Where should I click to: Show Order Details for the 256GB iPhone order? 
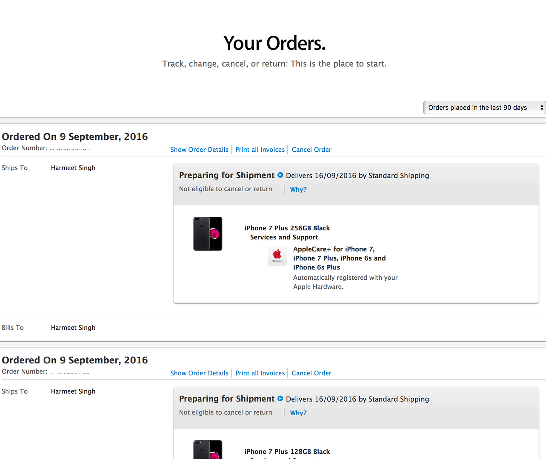tap(199, 150)
